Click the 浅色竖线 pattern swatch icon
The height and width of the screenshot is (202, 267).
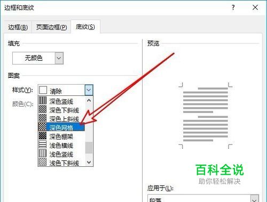coord(43,153)
